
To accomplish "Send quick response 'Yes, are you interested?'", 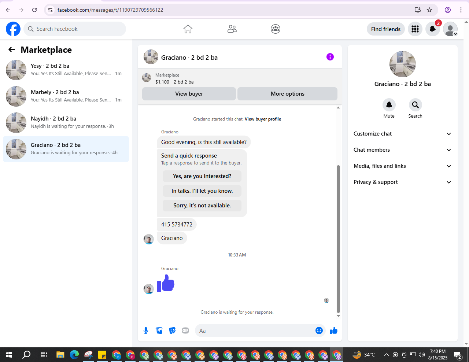I will 202,176.
